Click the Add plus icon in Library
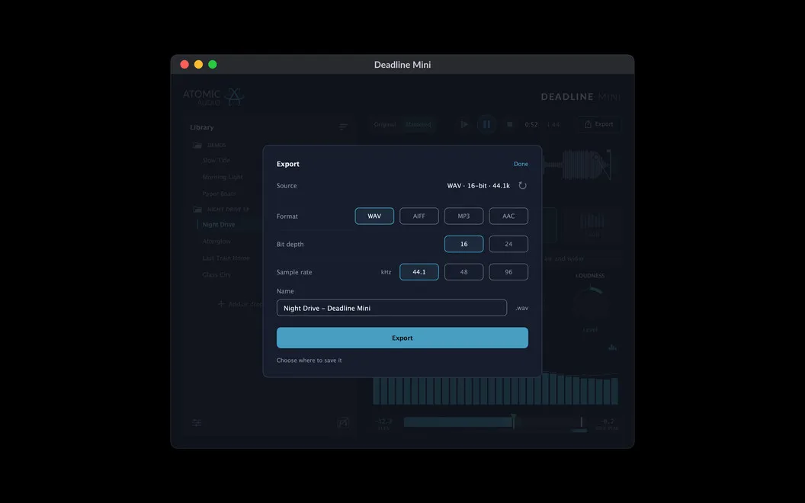Screen dimensions: 805x503 (221, 304)
